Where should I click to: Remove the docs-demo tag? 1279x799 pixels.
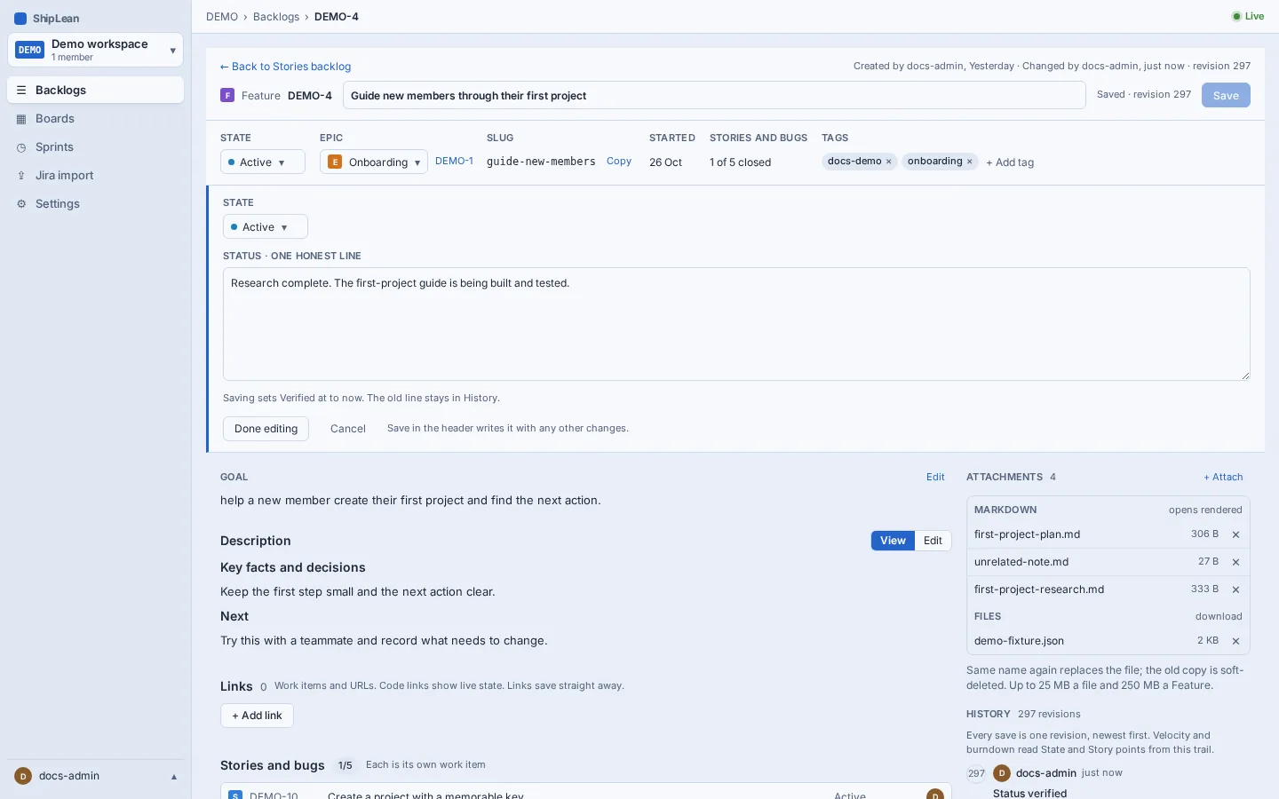pos(888,162)
